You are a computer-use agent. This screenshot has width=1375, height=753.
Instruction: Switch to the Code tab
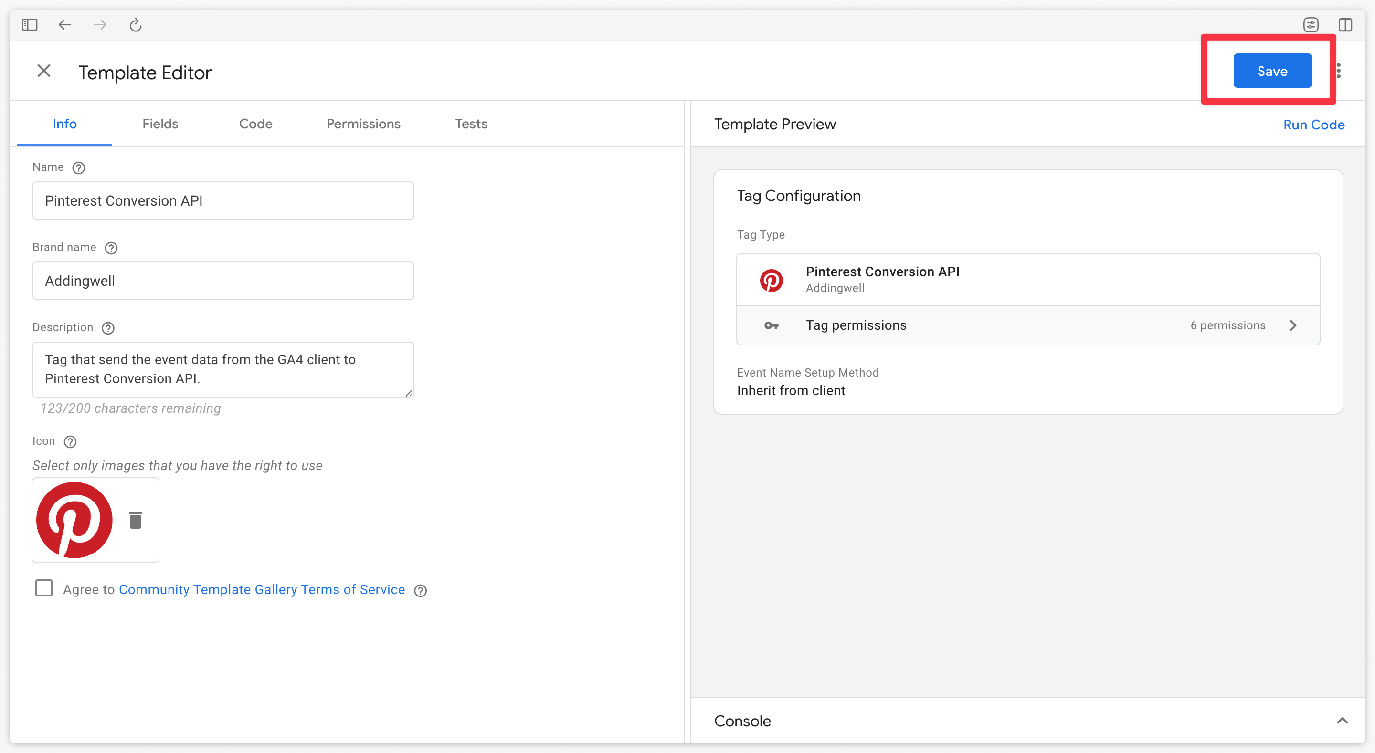255,123
